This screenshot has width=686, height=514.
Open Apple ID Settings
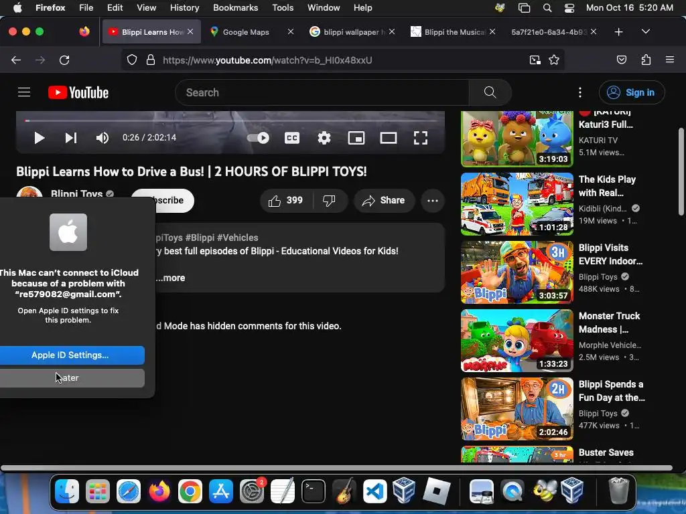[x=71, y=355]
